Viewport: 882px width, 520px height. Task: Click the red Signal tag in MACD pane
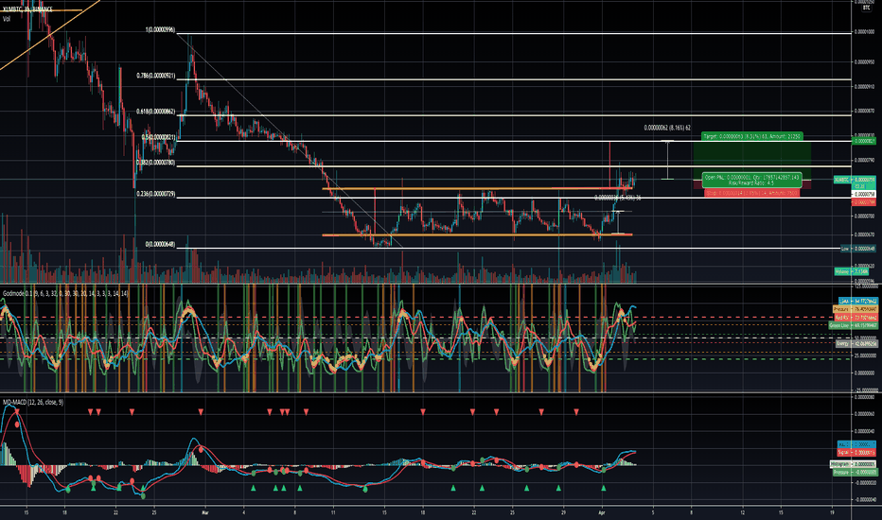pos(856,453)
